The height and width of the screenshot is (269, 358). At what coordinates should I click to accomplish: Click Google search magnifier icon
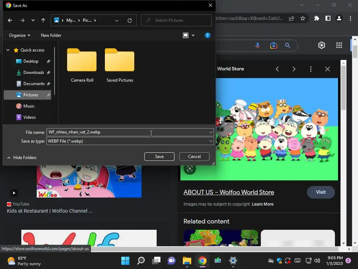[x=288, y=46]
